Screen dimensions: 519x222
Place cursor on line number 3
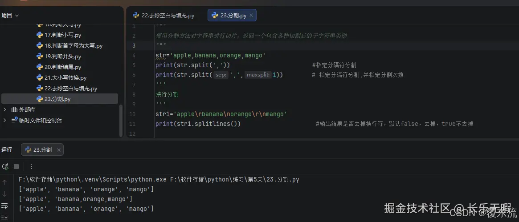point(134,45)
